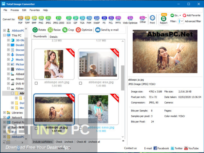Click Uncheck all button
This screenshot has height=153, width=204.
[x=94, y=142]
